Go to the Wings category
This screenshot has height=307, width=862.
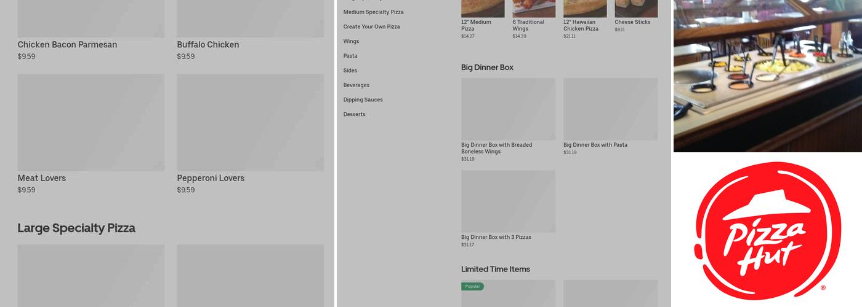[x=351, y=41]
